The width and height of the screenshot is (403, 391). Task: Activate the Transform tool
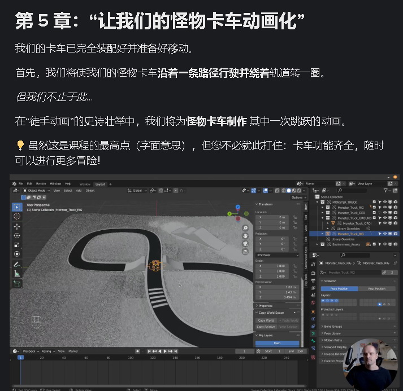[x=17, y=254]
